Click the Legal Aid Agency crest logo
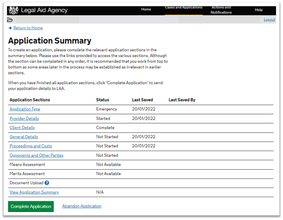The height and width of the screenshot is (220, 283). point(13,10)
